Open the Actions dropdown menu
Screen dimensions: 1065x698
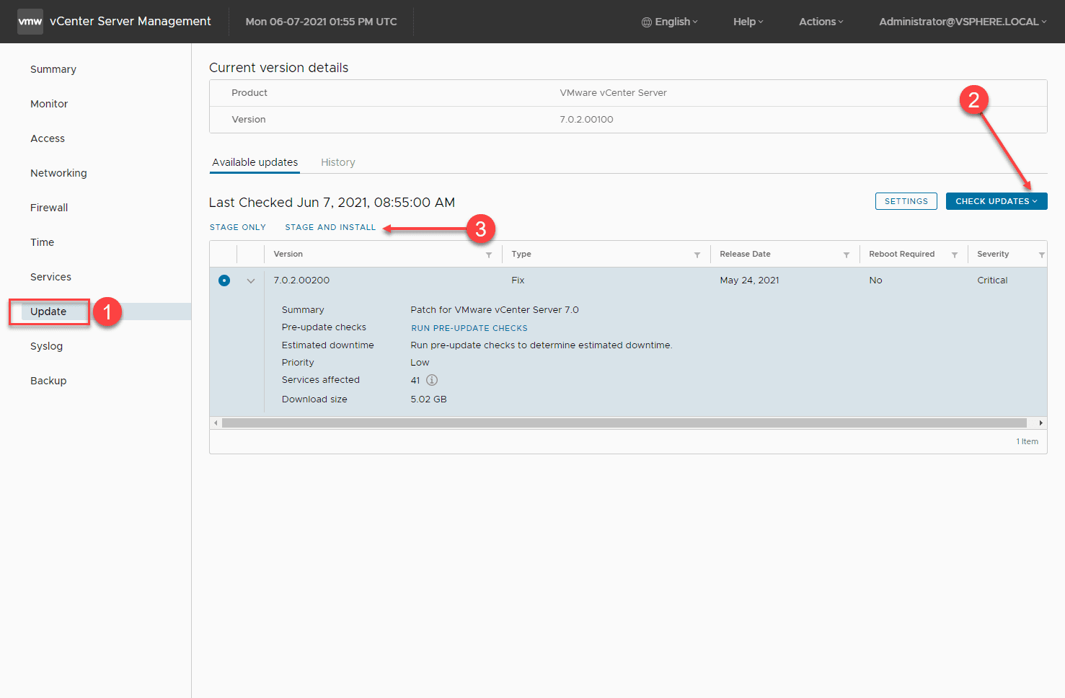[821, 22]
